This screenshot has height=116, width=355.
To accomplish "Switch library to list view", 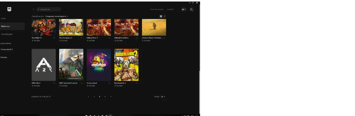I will coord(165,16).
